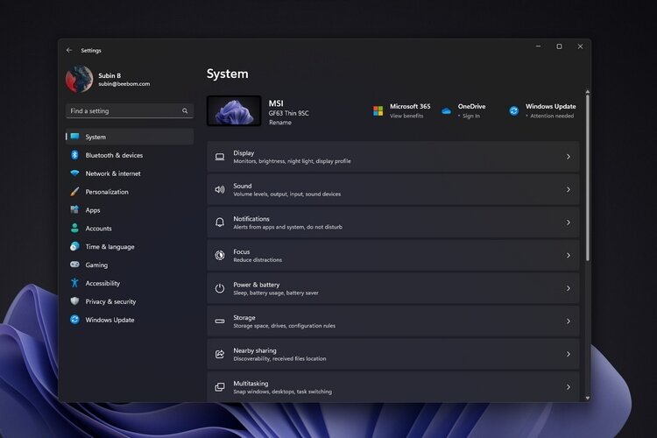657x438 pixels.
Task: Click the Bluetooth & devices sidebar icon
Action: pos(74,155)
